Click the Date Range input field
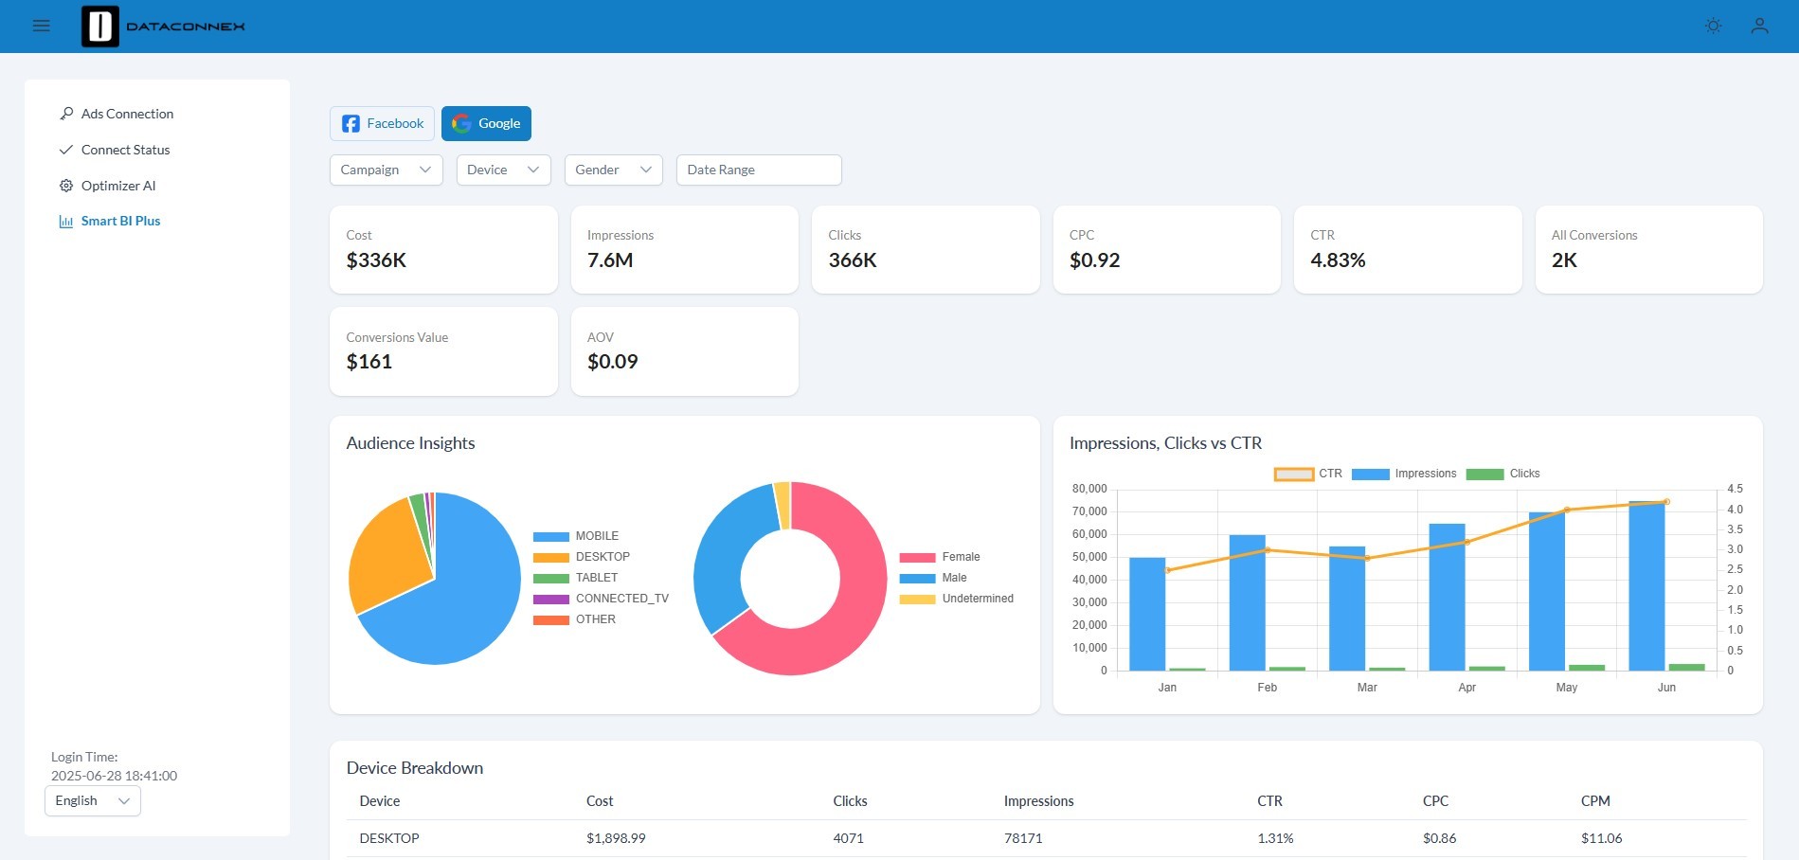The width and height of the screenshot is (1799, 860). (759, 170)
